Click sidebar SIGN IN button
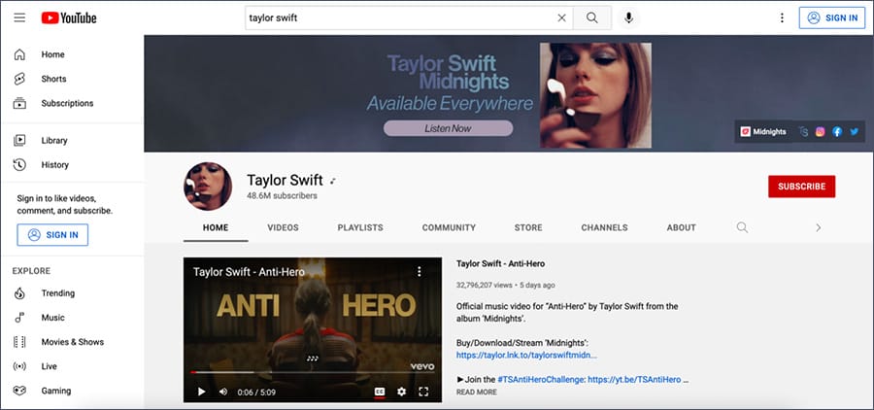 52,235
